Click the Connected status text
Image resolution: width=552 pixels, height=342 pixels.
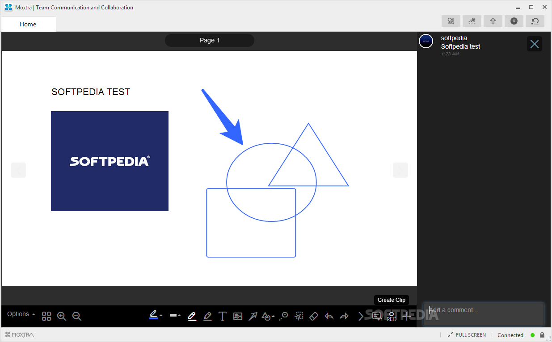pyautogui.click(x=510, y=335)
